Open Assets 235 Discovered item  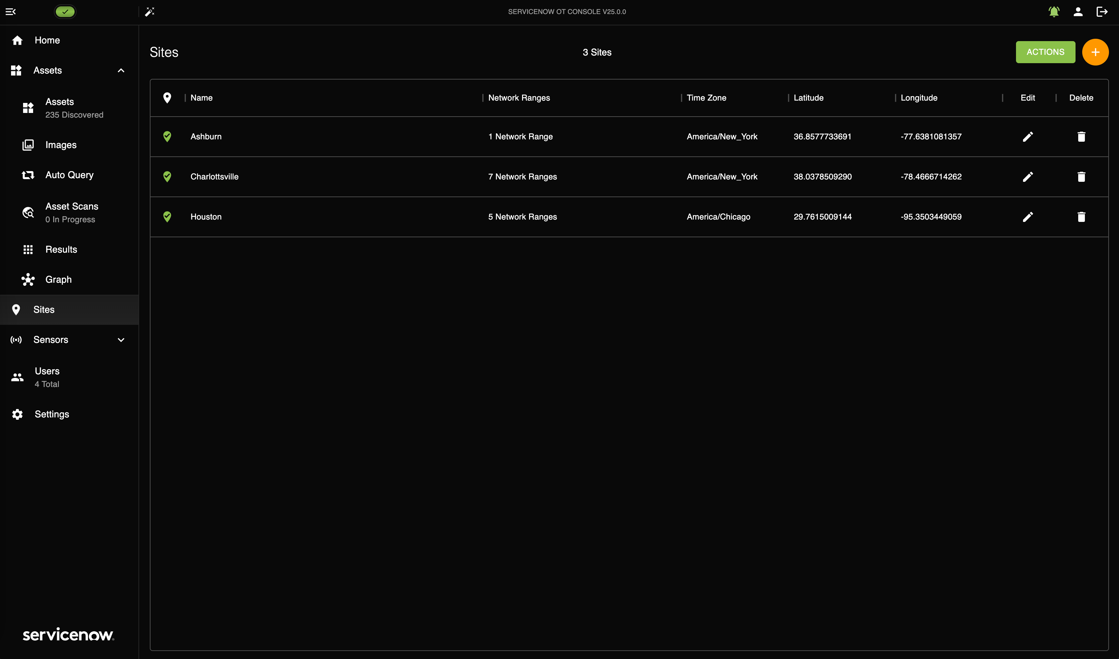pyautogui.click(x=69, y=108)
